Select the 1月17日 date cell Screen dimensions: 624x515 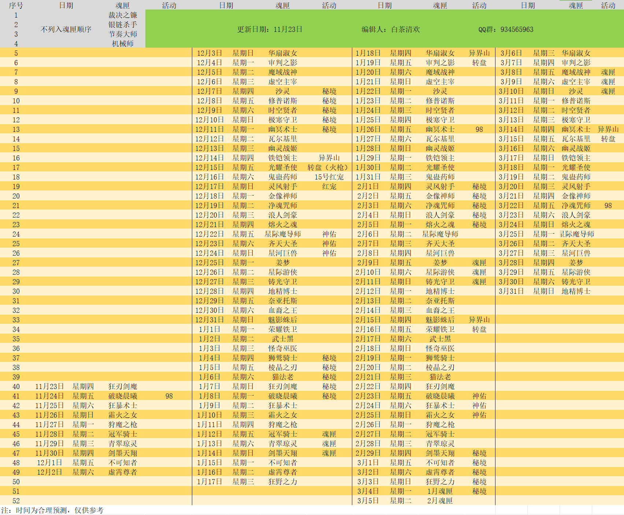coord(209,482)
